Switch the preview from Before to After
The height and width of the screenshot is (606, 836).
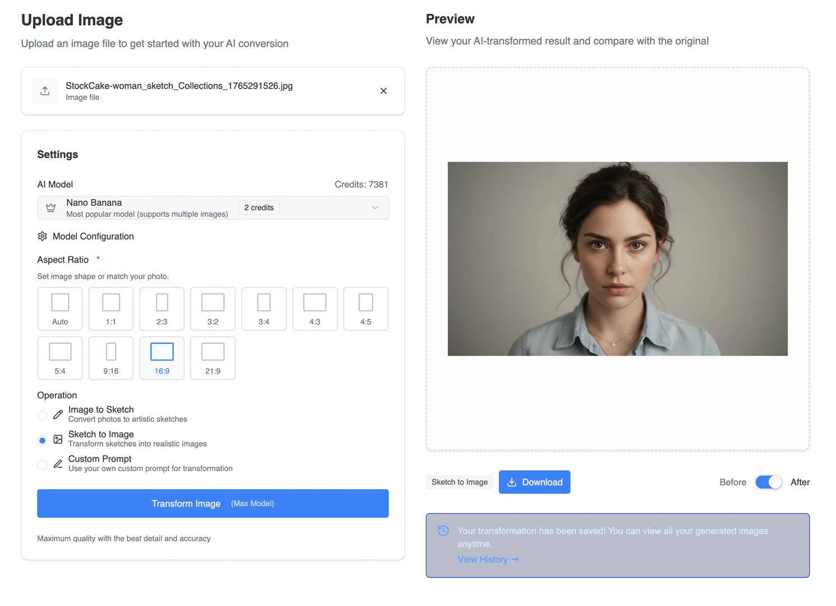(x=768, y=482)
